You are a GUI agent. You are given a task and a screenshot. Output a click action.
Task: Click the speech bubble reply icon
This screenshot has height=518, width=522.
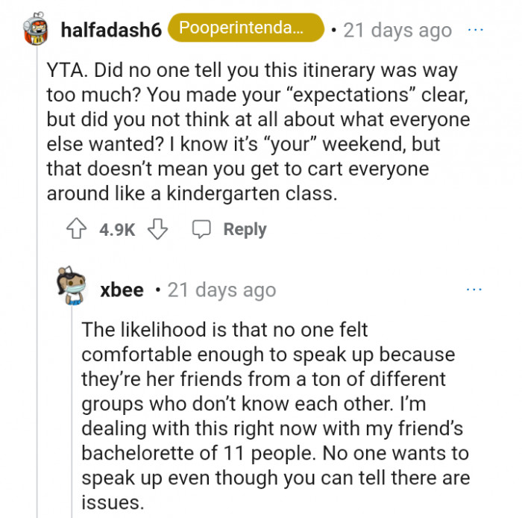[x=201, y=229]
